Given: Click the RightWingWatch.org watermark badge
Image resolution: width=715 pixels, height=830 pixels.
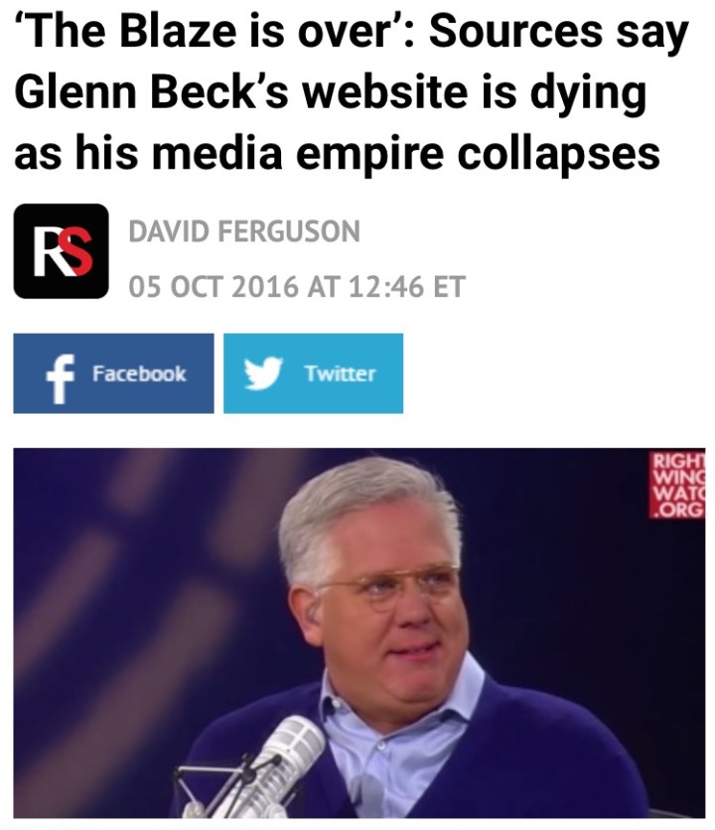Looking at the screenshot, I should coord(677,484).
